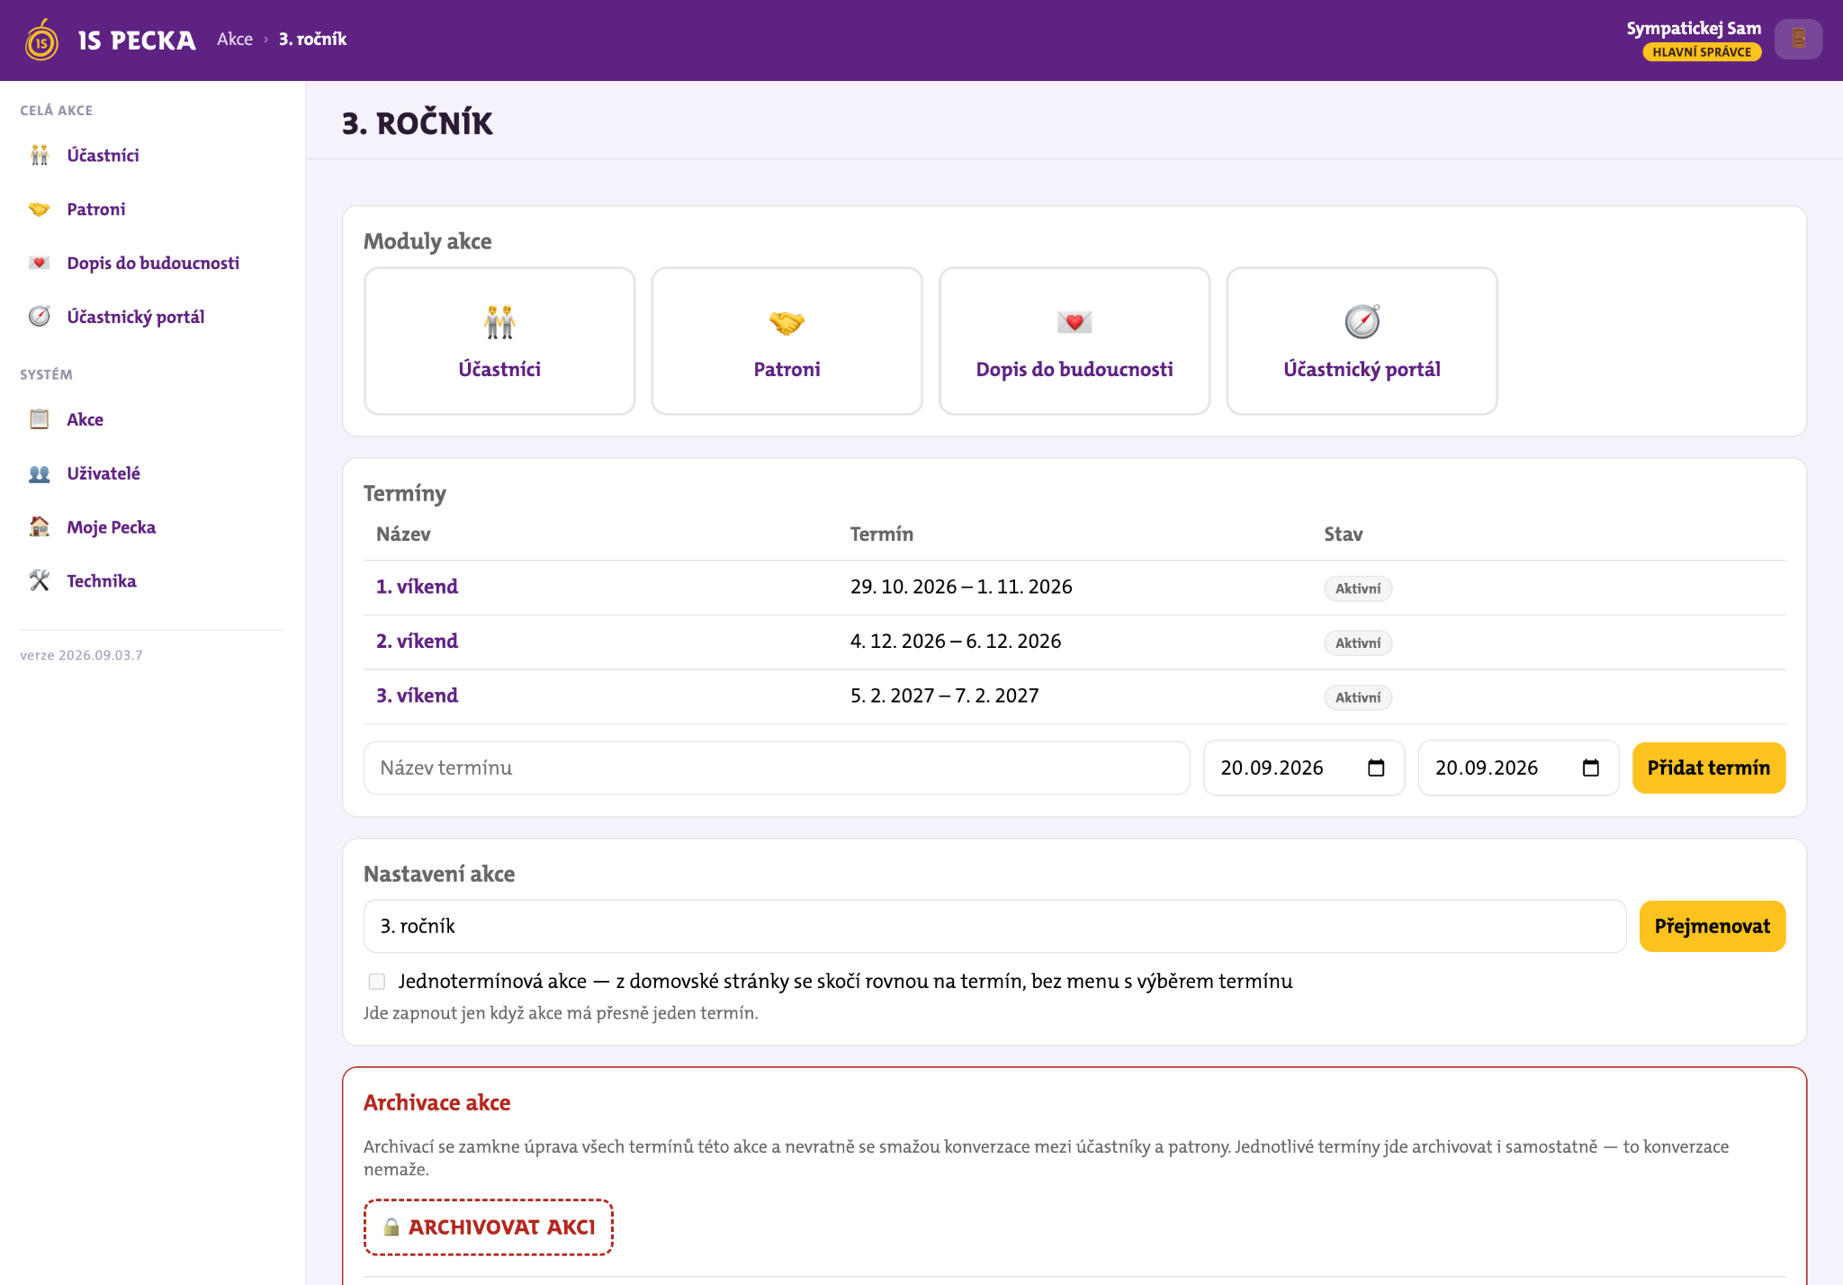Click the compass icon next to Účastnický portál in sidebar

click(x=39, y=317)
